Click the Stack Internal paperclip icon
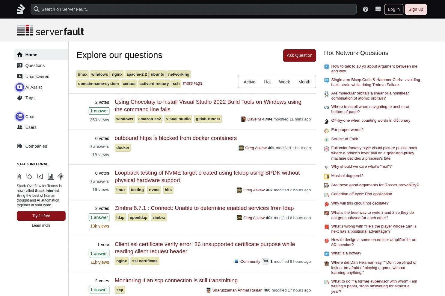445x296 pixels. point(61,176)
